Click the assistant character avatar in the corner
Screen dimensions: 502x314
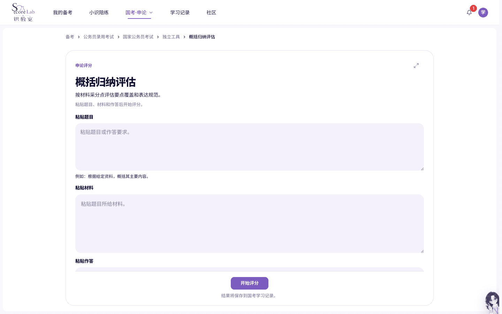point(493,302)
